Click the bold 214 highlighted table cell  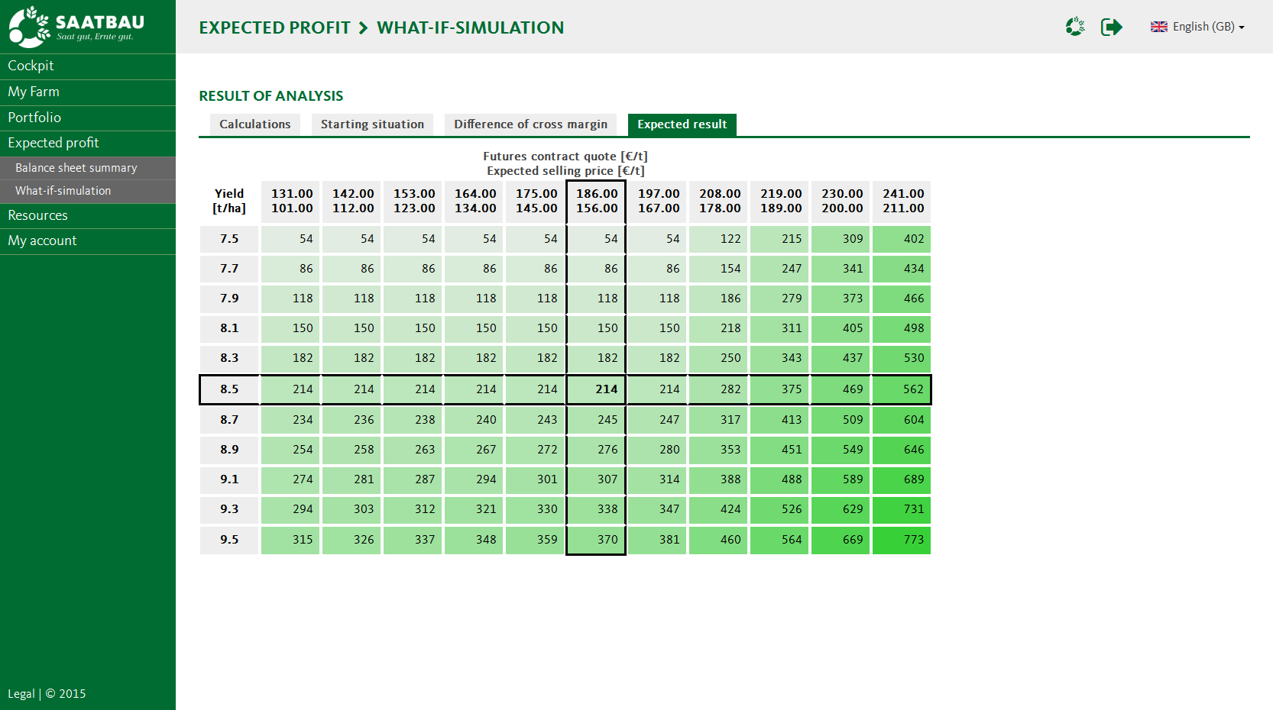(597, 389)
